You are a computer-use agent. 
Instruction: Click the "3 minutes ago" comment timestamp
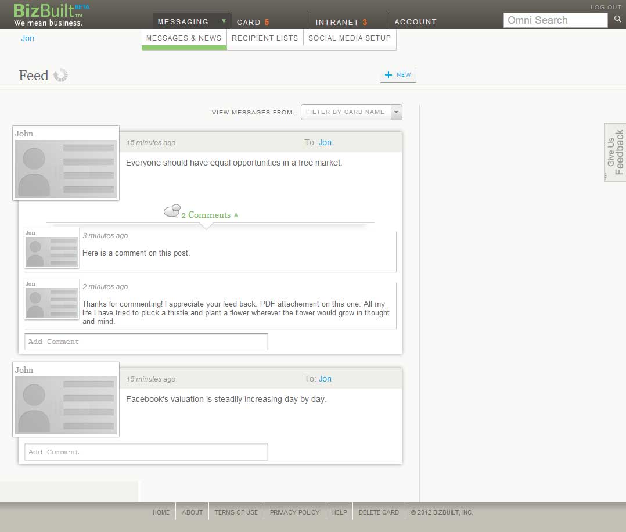point(105,236)
